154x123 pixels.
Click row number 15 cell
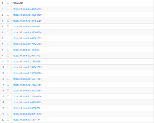pos(3,91)
